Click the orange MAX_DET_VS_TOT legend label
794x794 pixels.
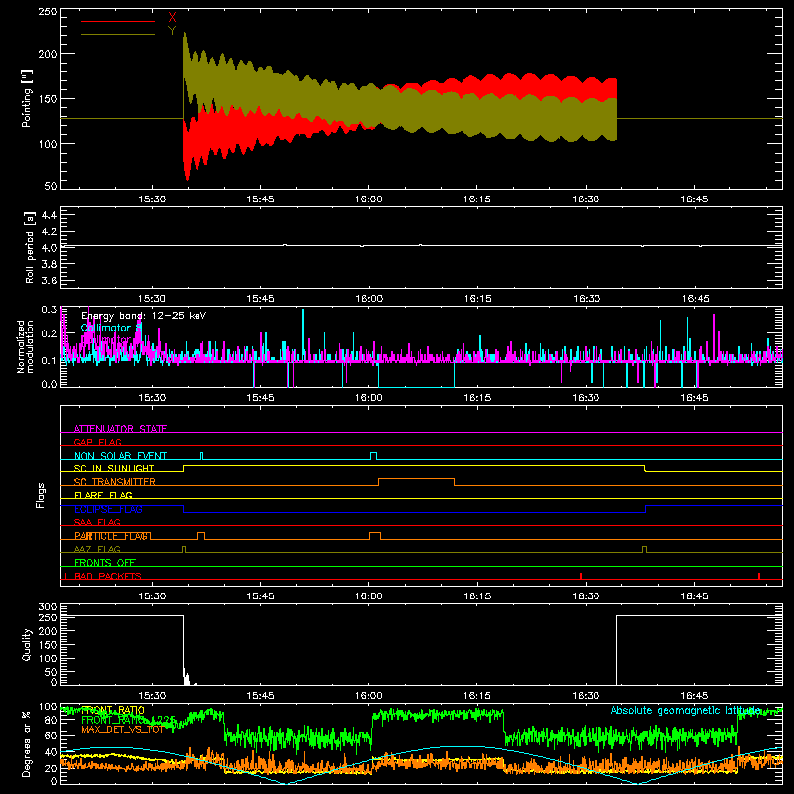point(122,729)
